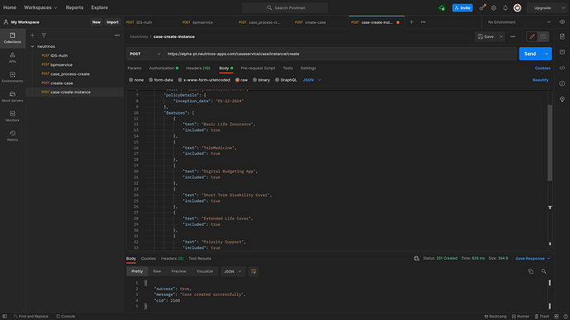Open the Trash icon in the status bar
Viewport: 570px width, 320px height.
(542, 317)
